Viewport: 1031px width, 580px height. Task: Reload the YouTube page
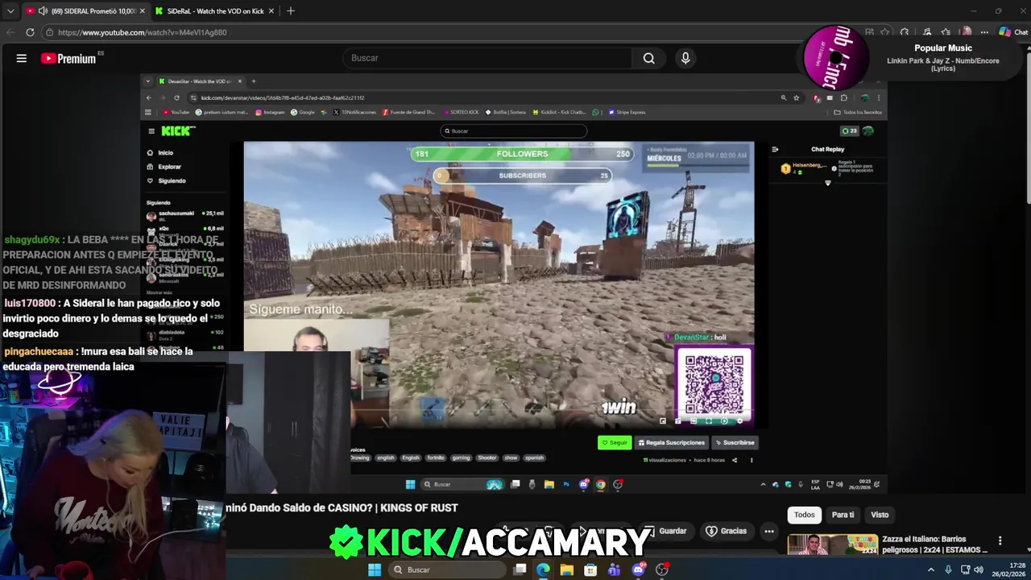[x=30, y=32]
